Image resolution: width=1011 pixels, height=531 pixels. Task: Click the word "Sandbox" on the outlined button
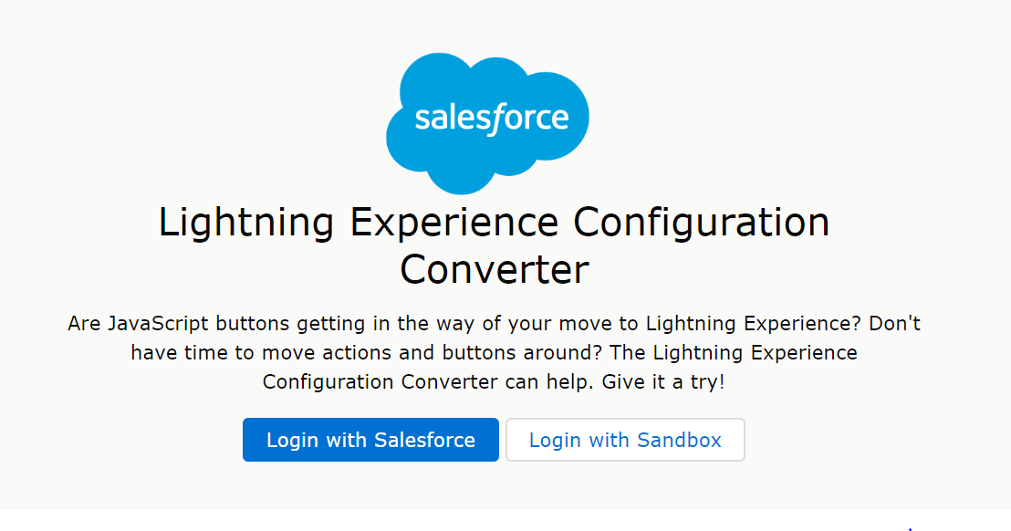click(679, 440)
